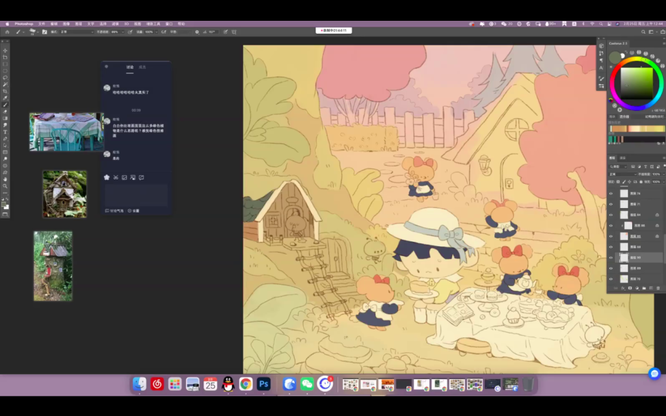Select the Move tool in the toolbar
Viewport: 666px width, 416px height.
[x=5, y=51]
